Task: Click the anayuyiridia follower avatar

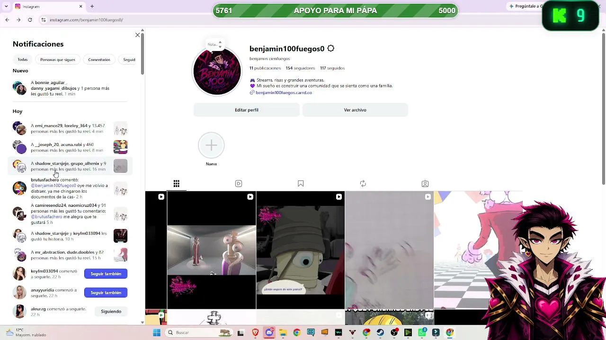Action: [x=19, y=293]
